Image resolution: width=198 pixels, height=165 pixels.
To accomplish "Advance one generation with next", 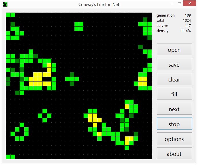I will tap(174, 109).
